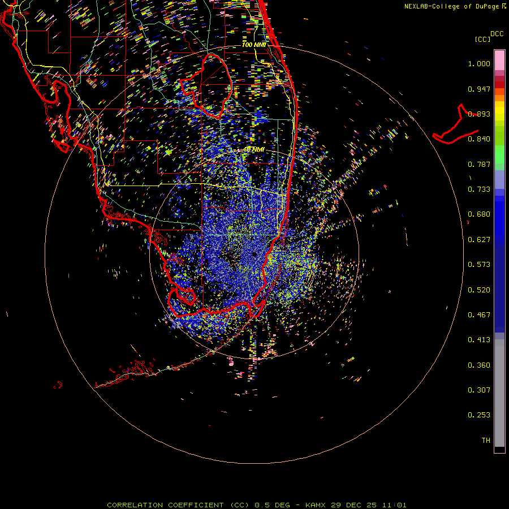The image size is (509, 509).
Task: Click the DCC label above the color scale
Action: coord(497,34)
